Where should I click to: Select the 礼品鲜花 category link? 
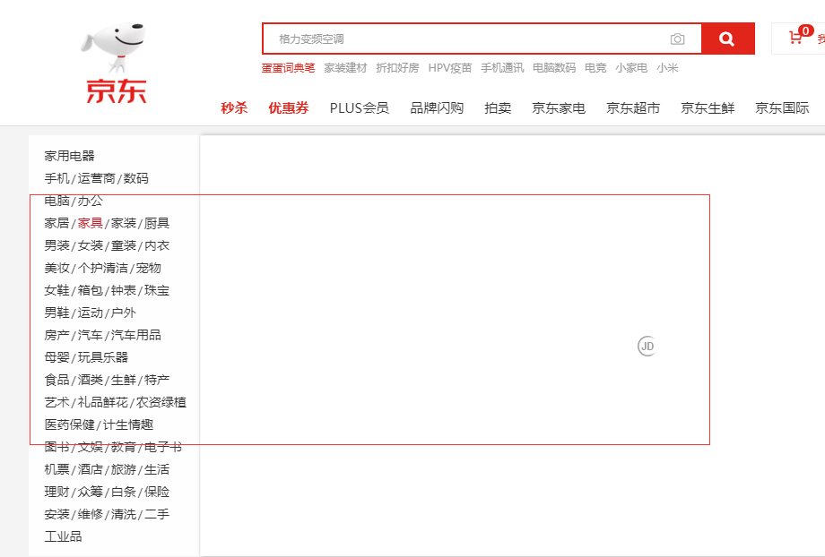pos(102,402)
